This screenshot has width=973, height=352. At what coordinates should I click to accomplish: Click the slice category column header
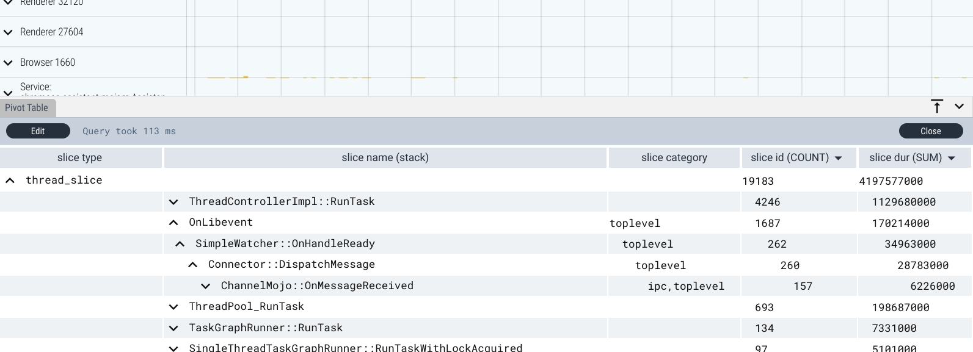(674, 157)
